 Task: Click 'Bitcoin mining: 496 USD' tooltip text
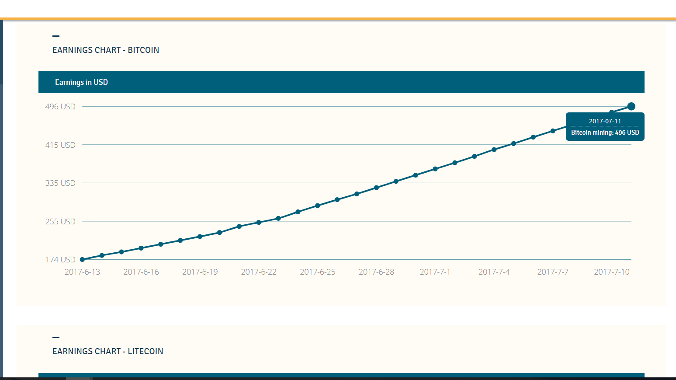point(605,132)
